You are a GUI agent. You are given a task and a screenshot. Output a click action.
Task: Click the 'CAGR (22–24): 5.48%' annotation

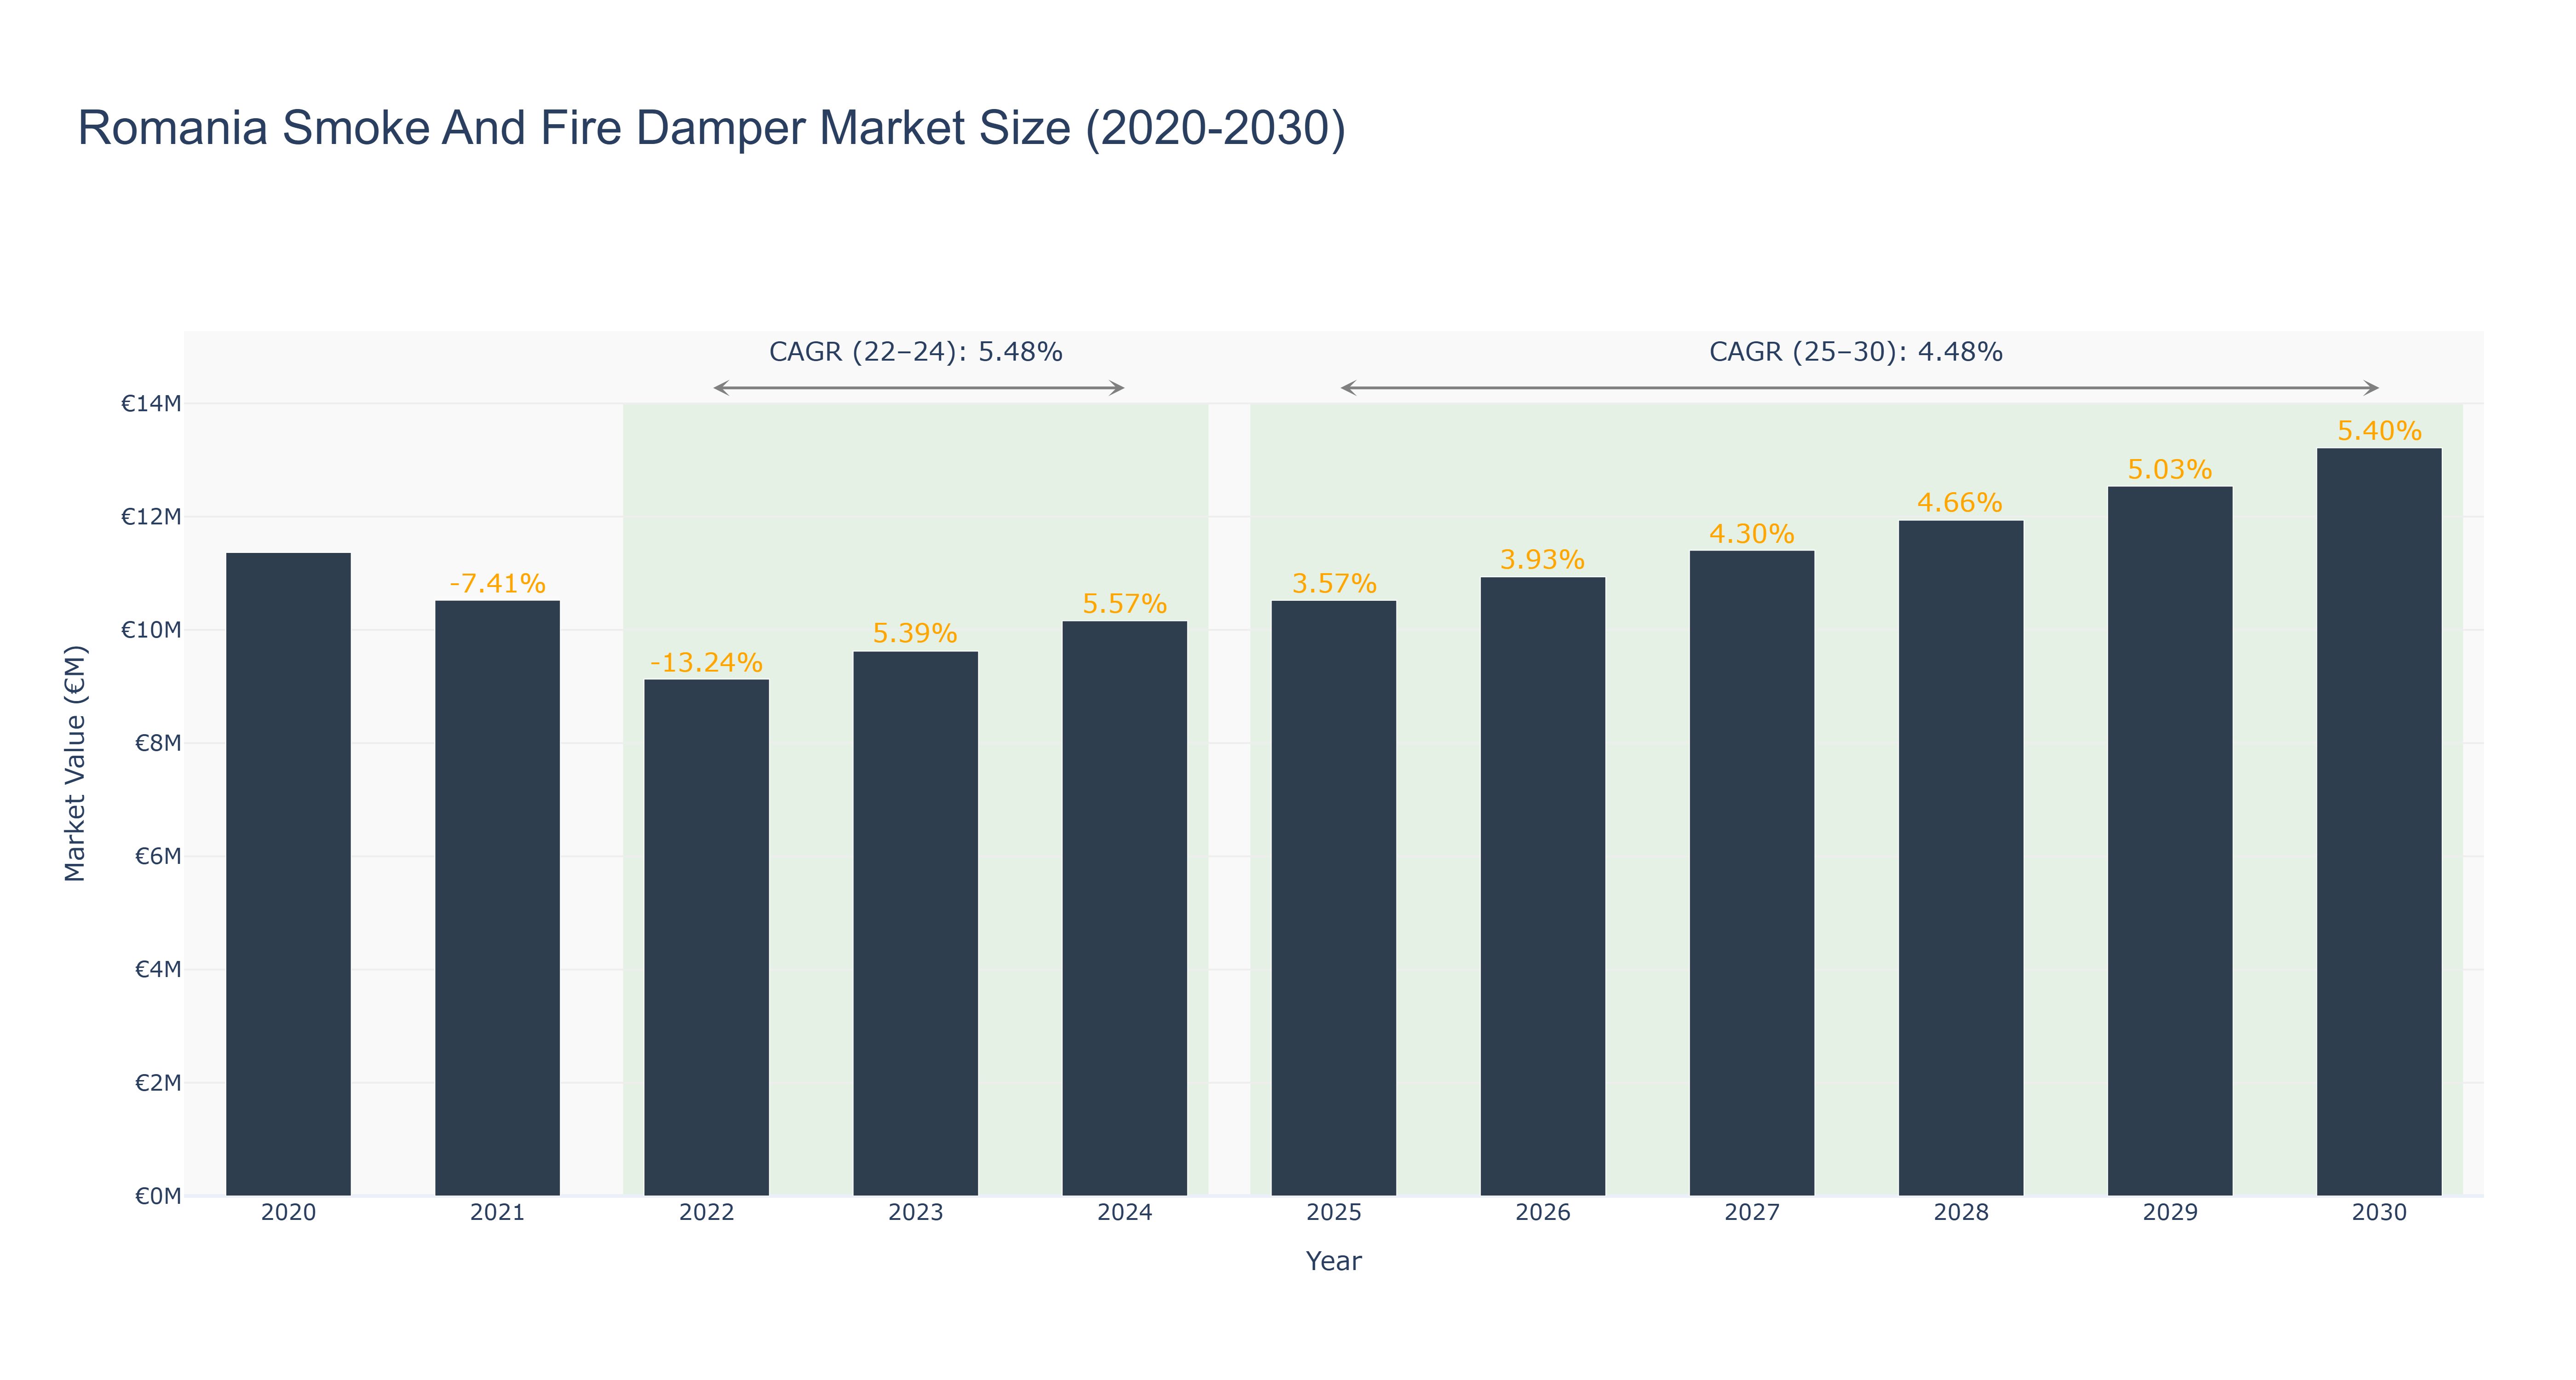(915, 352)
